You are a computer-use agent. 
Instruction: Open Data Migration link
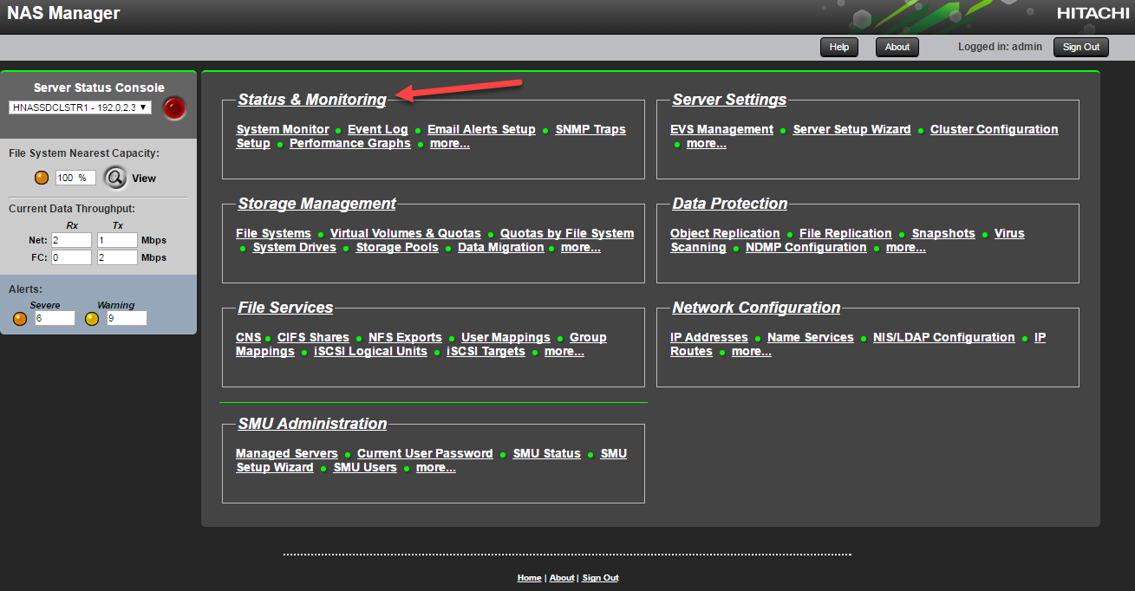[501, 247]
